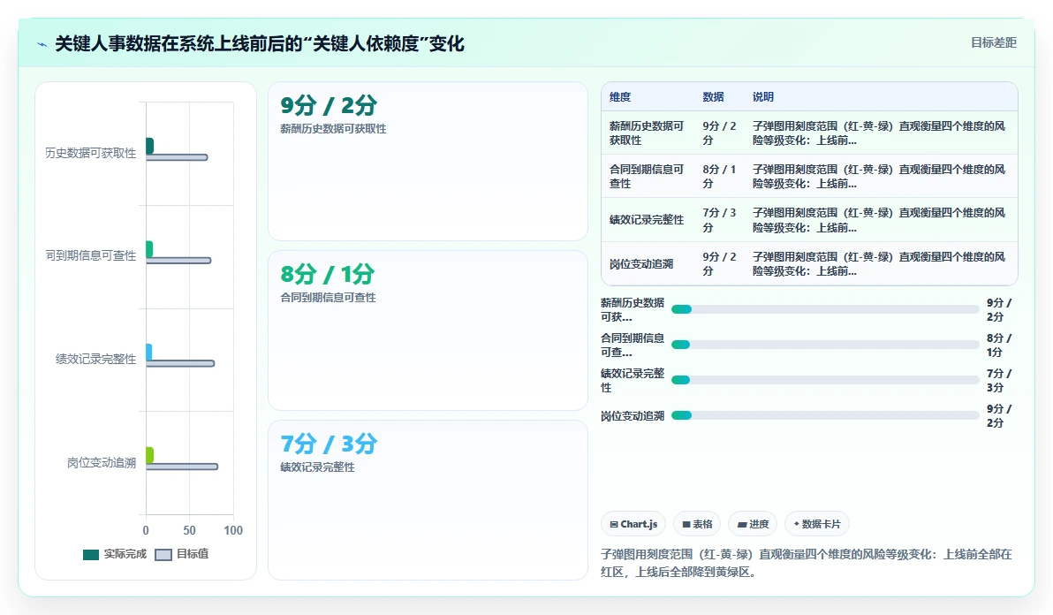The width and height of the screenshot is (1053, 615).
Task: Click progress bar for 岗位变动追溯
Action: 825,415
